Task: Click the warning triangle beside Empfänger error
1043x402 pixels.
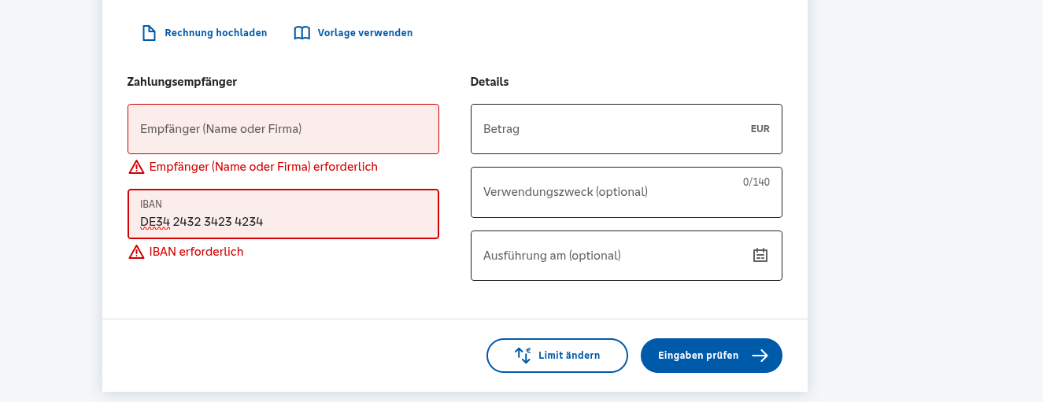Action: 137,167
